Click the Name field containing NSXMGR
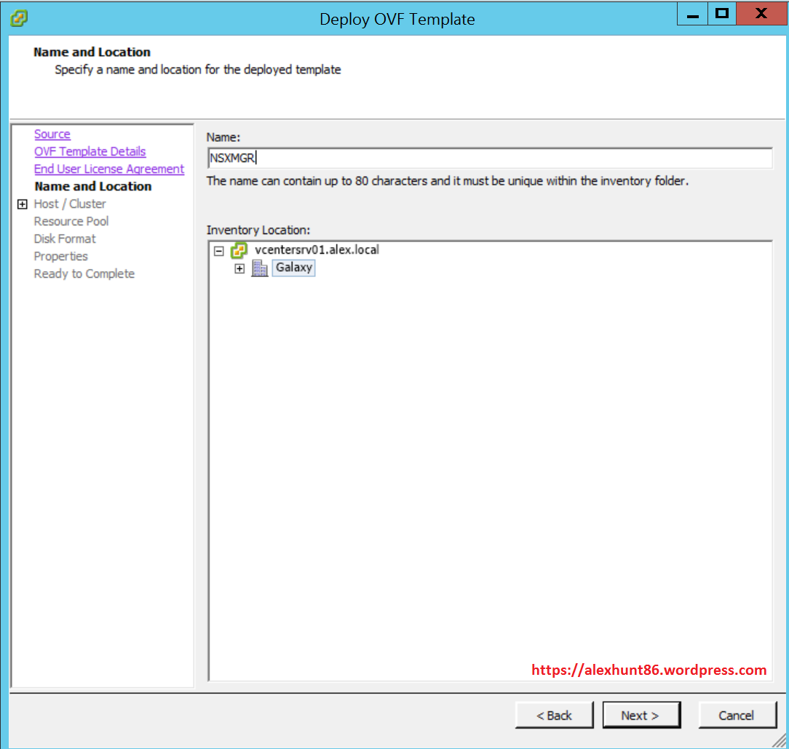This screenshot has width=789, height=749. (490, 158)
